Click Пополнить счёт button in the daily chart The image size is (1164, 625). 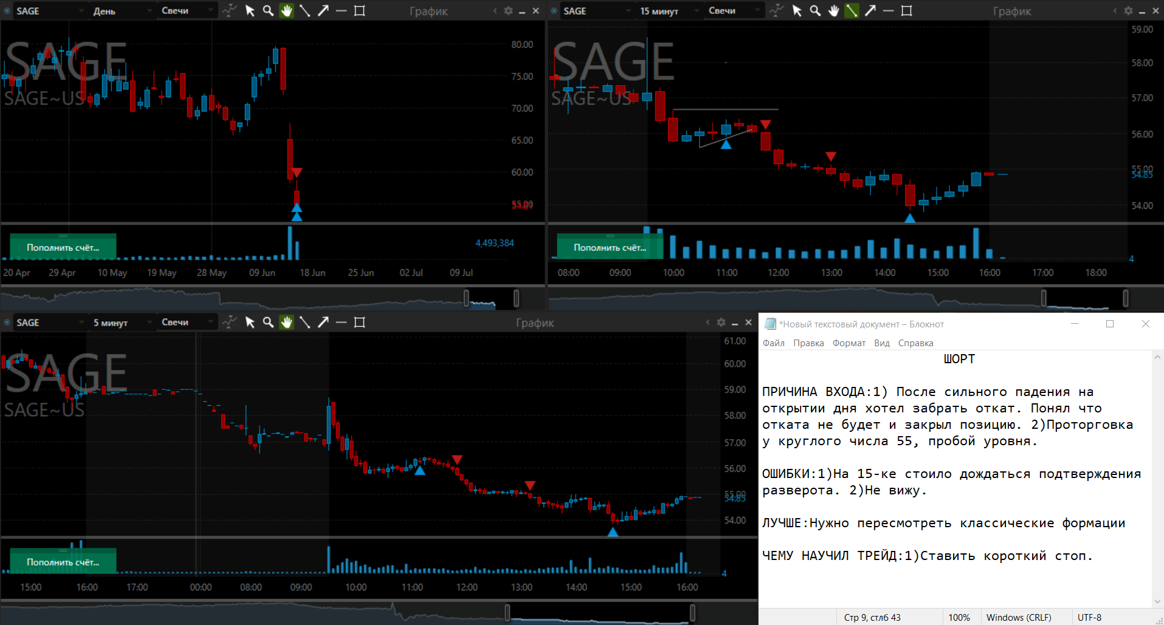click(63, 247)
